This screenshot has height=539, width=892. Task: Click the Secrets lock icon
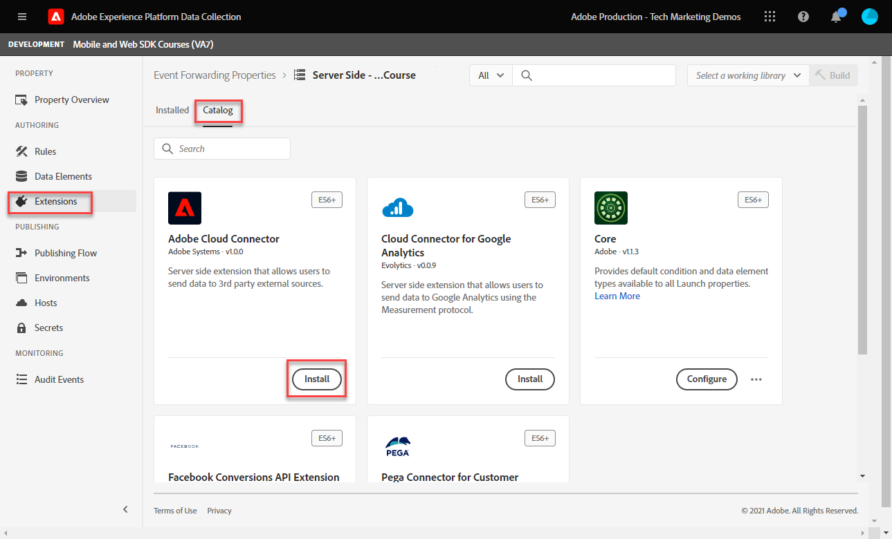[x=21, y=328]
